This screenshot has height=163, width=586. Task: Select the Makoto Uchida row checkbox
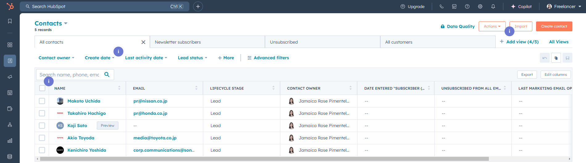[42, 101]
